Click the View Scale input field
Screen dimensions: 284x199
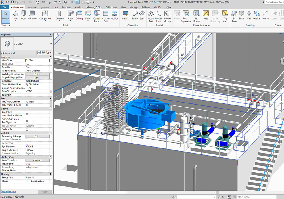click(37, 60)
